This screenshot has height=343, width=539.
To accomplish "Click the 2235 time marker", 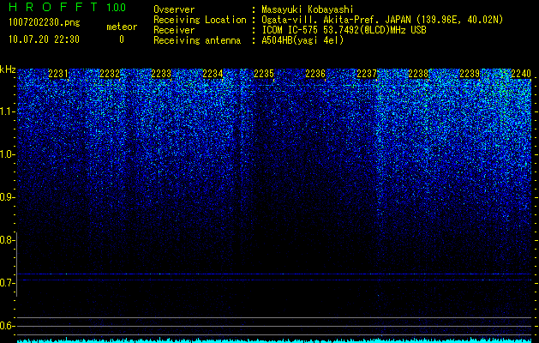I will click(264, 74).
